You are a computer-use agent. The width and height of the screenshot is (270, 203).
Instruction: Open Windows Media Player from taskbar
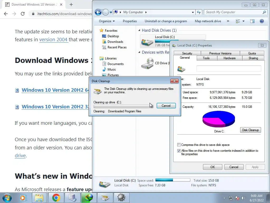(23, 198)
